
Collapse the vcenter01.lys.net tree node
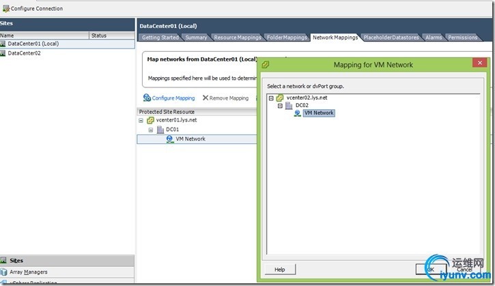(x=141, y=121)
